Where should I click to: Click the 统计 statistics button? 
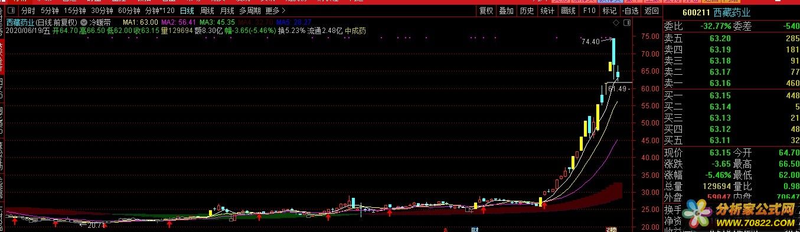pyautogui.click(x=547, y=11)
